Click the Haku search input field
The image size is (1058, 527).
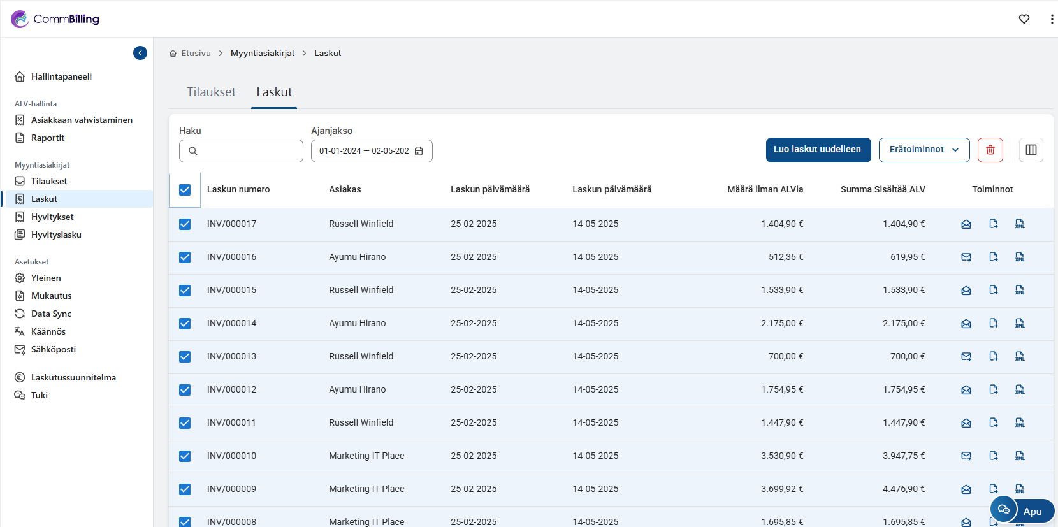[249, 151]
